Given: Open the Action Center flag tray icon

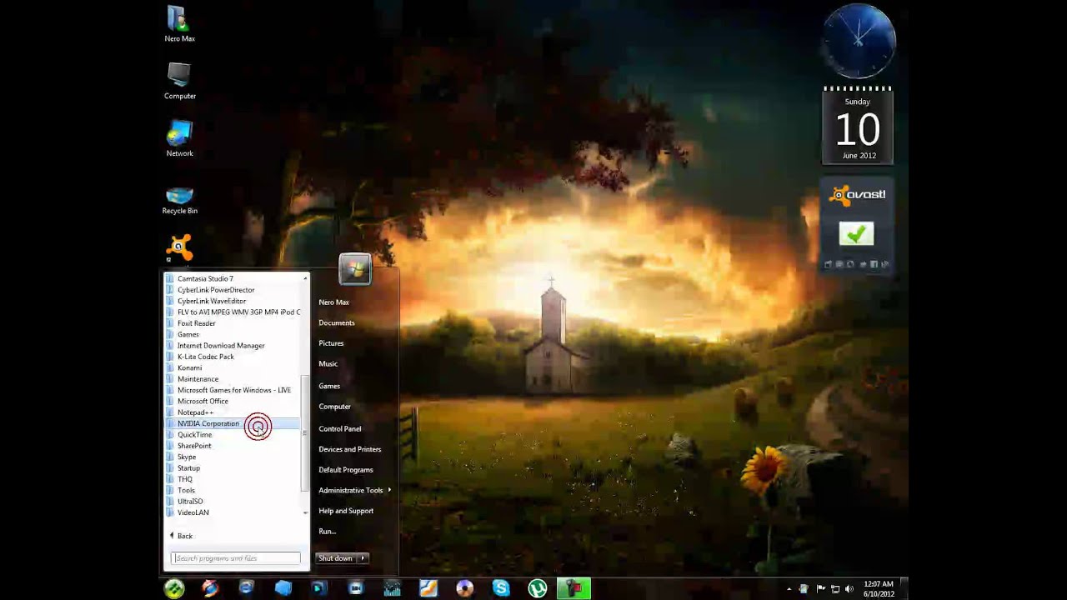Looking at the screenshot, I should [x=821, y=589].
